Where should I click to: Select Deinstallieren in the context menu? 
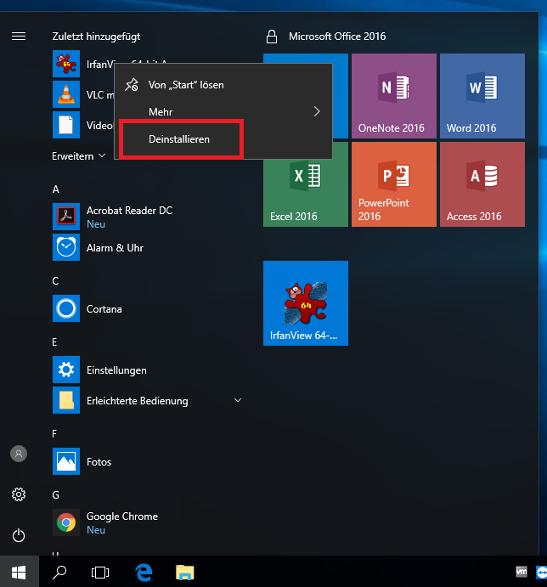(x=180, y=138)
